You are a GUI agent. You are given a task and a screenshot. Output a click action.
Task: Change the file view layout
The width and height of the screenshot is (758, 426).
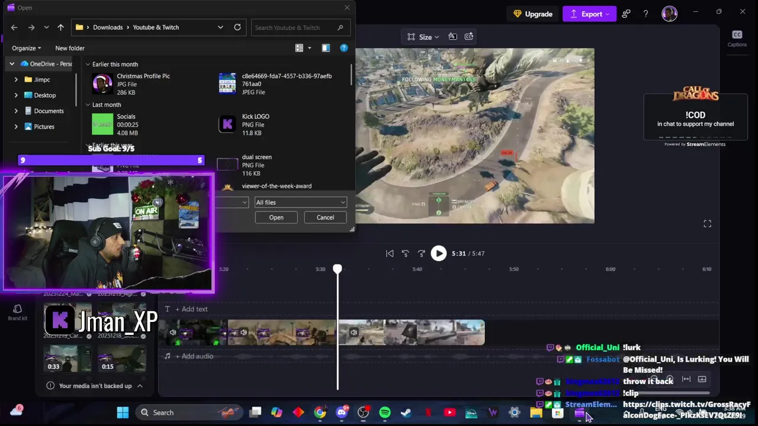(x=299, y=48)
